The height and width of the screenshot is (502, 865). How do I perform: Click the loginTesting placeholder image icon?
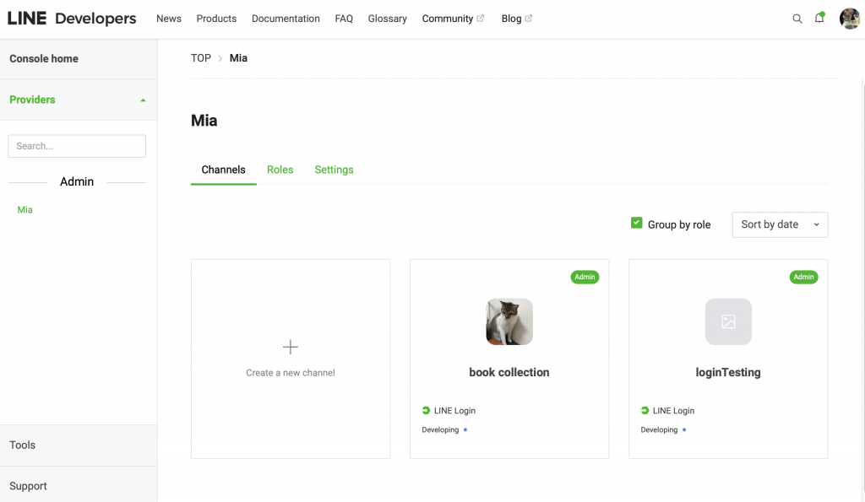click(x=728, y=321)
